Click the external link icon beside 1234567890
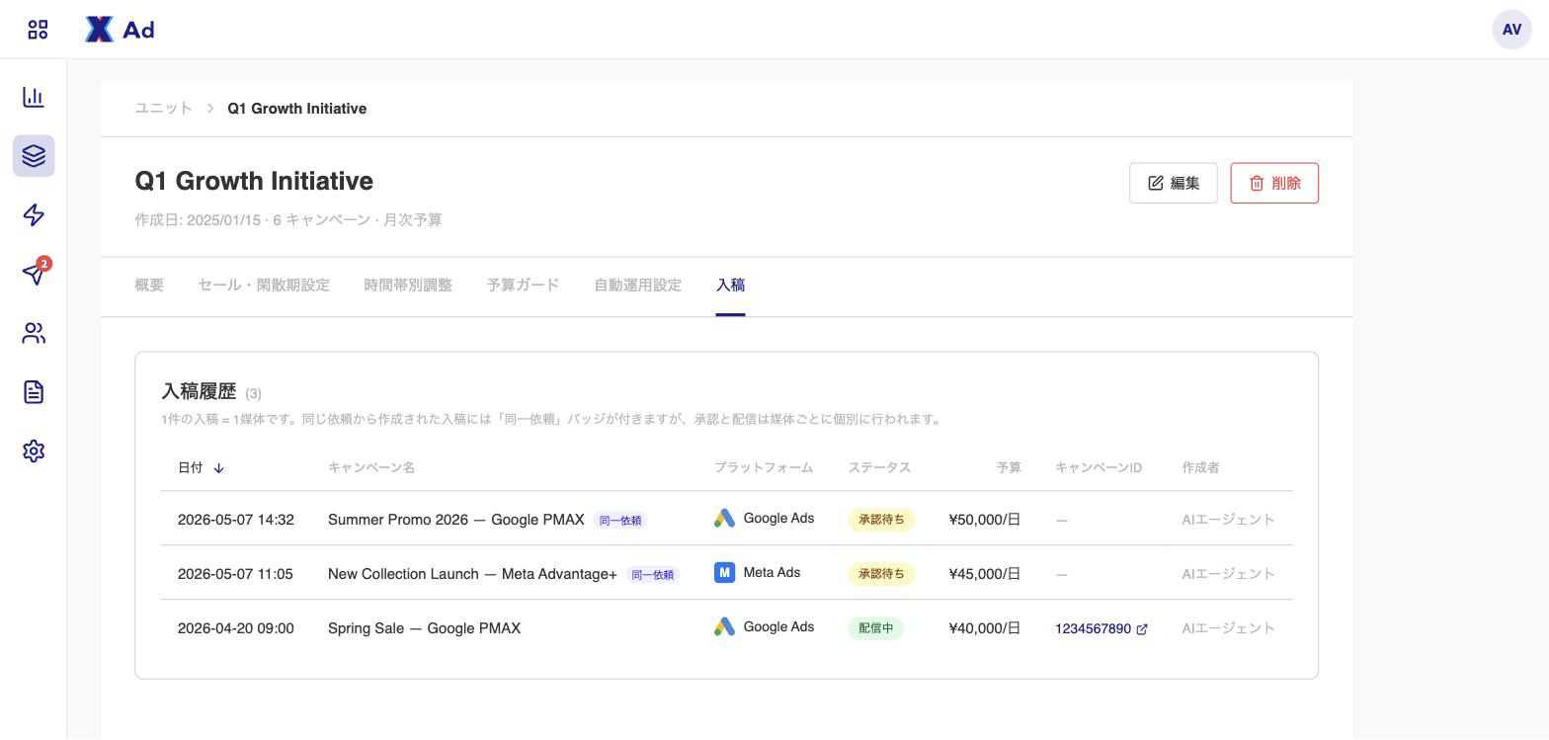 [x=1142, y=629]
